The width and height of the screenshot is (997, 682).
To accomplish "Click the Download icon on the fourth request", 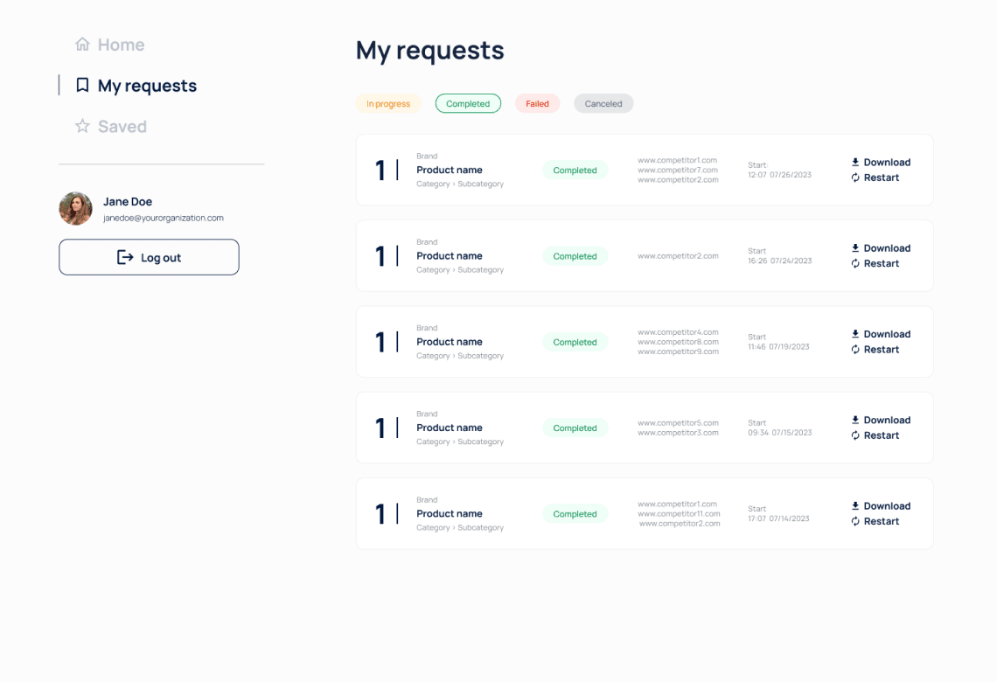I will (x=855, y=420).
